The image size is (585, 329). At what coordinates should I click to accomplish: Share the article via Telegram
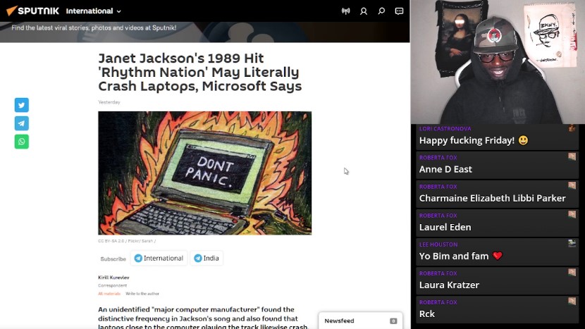[x=22, y=123]
